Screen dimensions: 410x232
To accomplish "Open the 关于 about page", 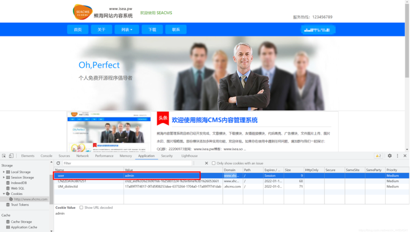I will pos(101,30).
